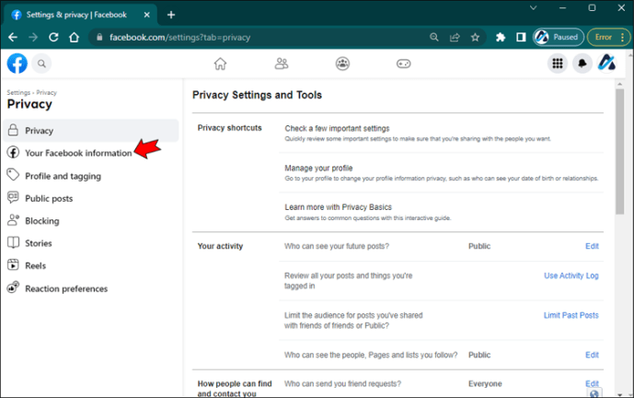The height and width of the screenshot is (398, 634).
Task: Open the Gaming icon in top nav
Action: (x=404, y=64)
